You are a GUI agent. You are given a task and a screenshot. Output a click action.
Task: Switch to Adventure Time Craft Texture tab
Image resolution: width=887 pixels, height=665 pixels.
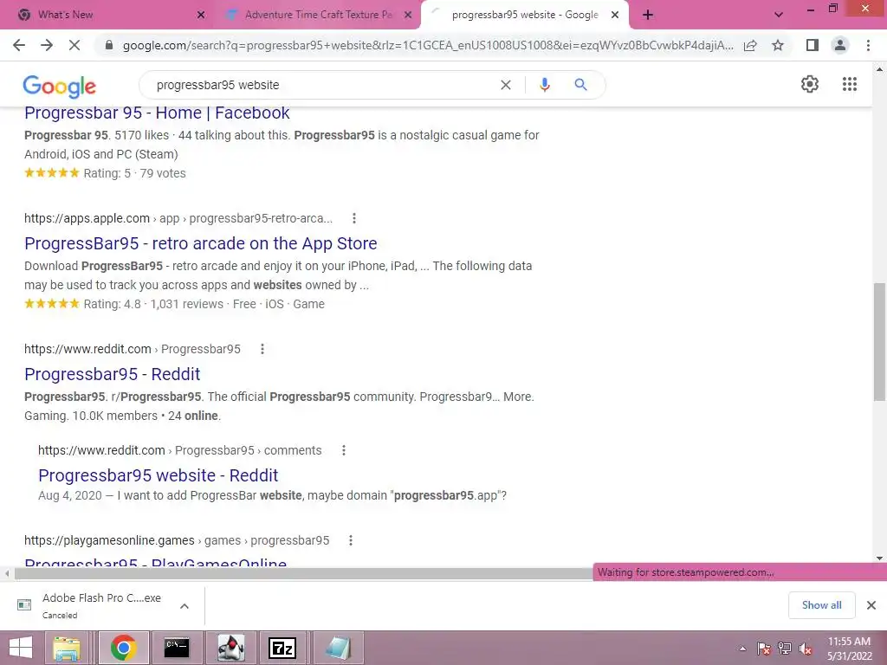point(318,15)
